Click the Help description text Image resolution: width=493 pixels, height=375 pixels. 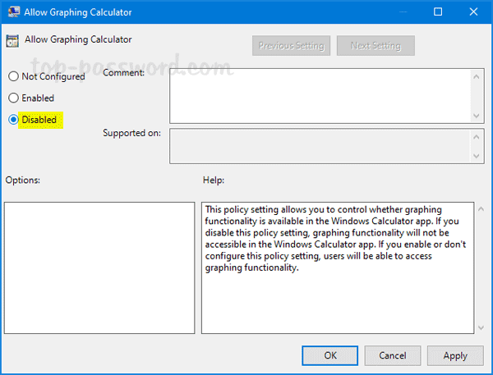(335, 239)
